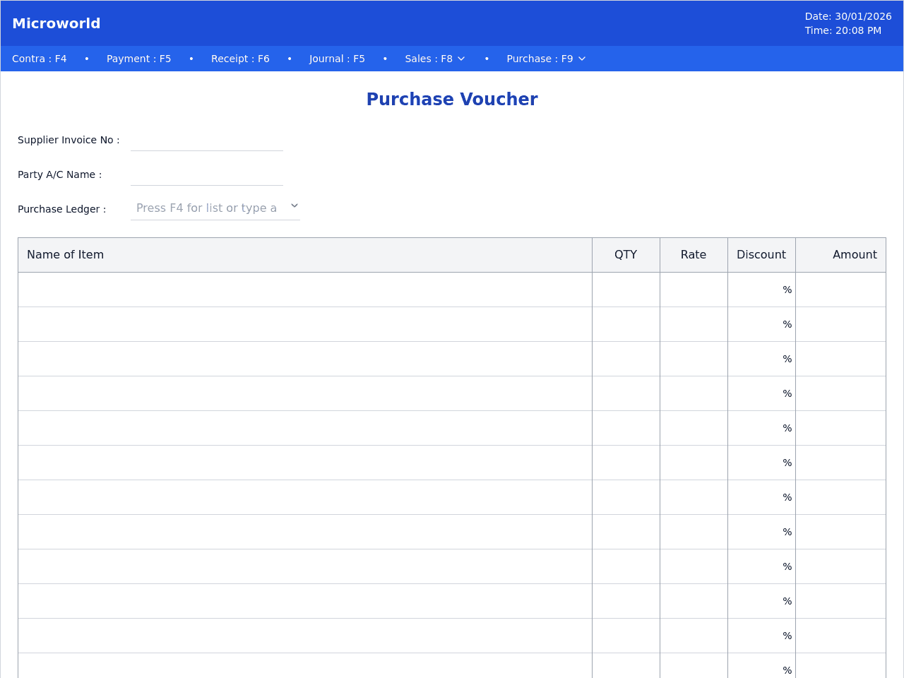904x678 pixels.
Task: Click the Name of Item column header
Action: point(305,255)
